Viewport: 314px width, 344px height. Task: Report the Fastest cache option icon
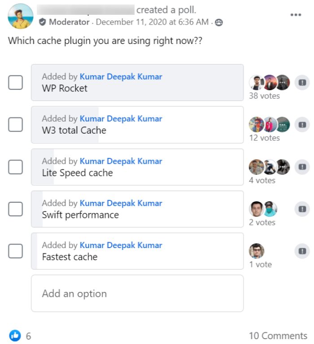tap(302, 251)
